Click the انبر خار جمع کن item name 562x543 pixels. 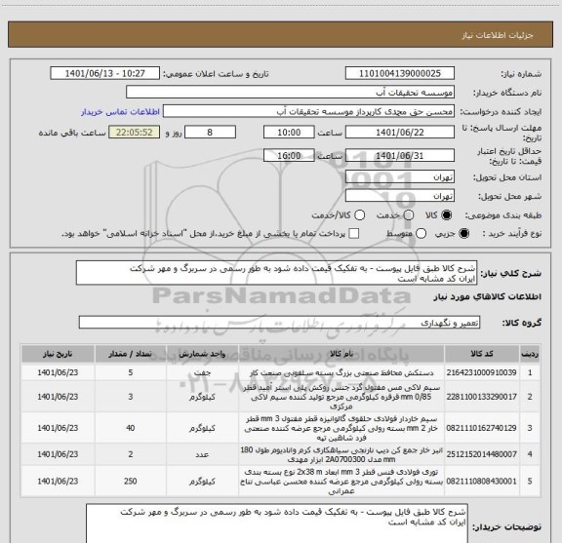click(341, 454)
